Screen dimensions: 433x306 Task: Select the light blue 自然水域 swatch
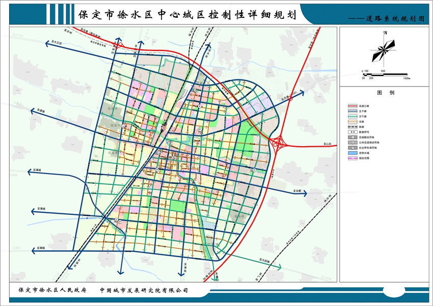pyautogui.click(x=353, y=153)
